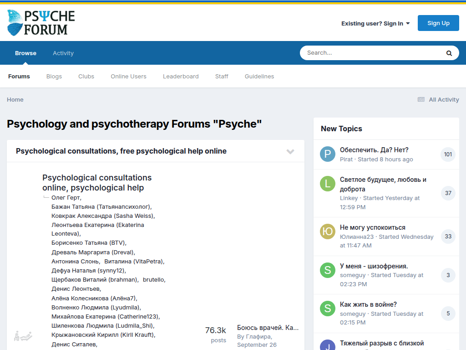Click the All Activity newspaper icon
The image size is (466, 350).
[421, 100]
